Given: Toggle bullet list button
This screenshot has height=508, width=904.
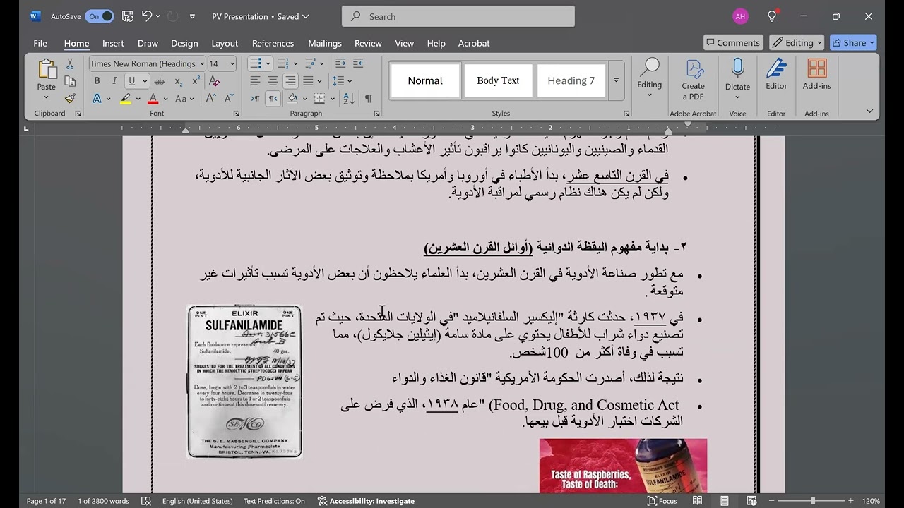Looking at the screenshot, I should pyautogui.click(x=255, y=64).
